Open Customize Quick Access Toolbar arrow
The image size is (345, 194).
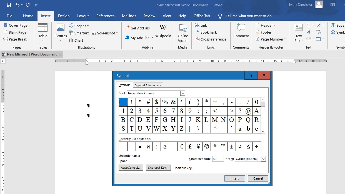click(x=36, y=5)
